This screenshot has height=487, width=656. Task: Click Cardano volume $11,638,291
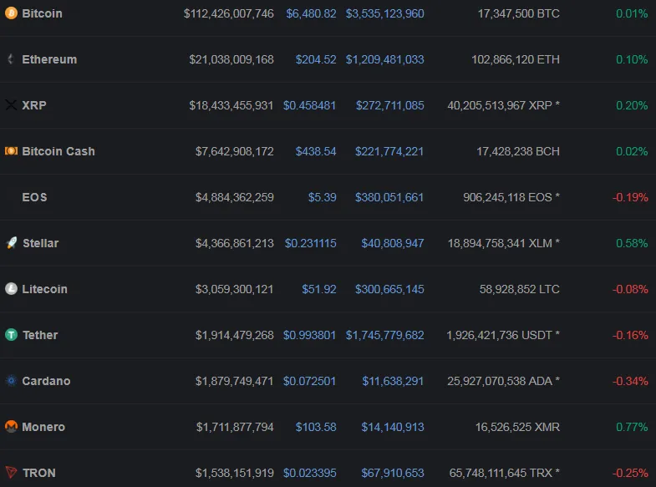393,381
